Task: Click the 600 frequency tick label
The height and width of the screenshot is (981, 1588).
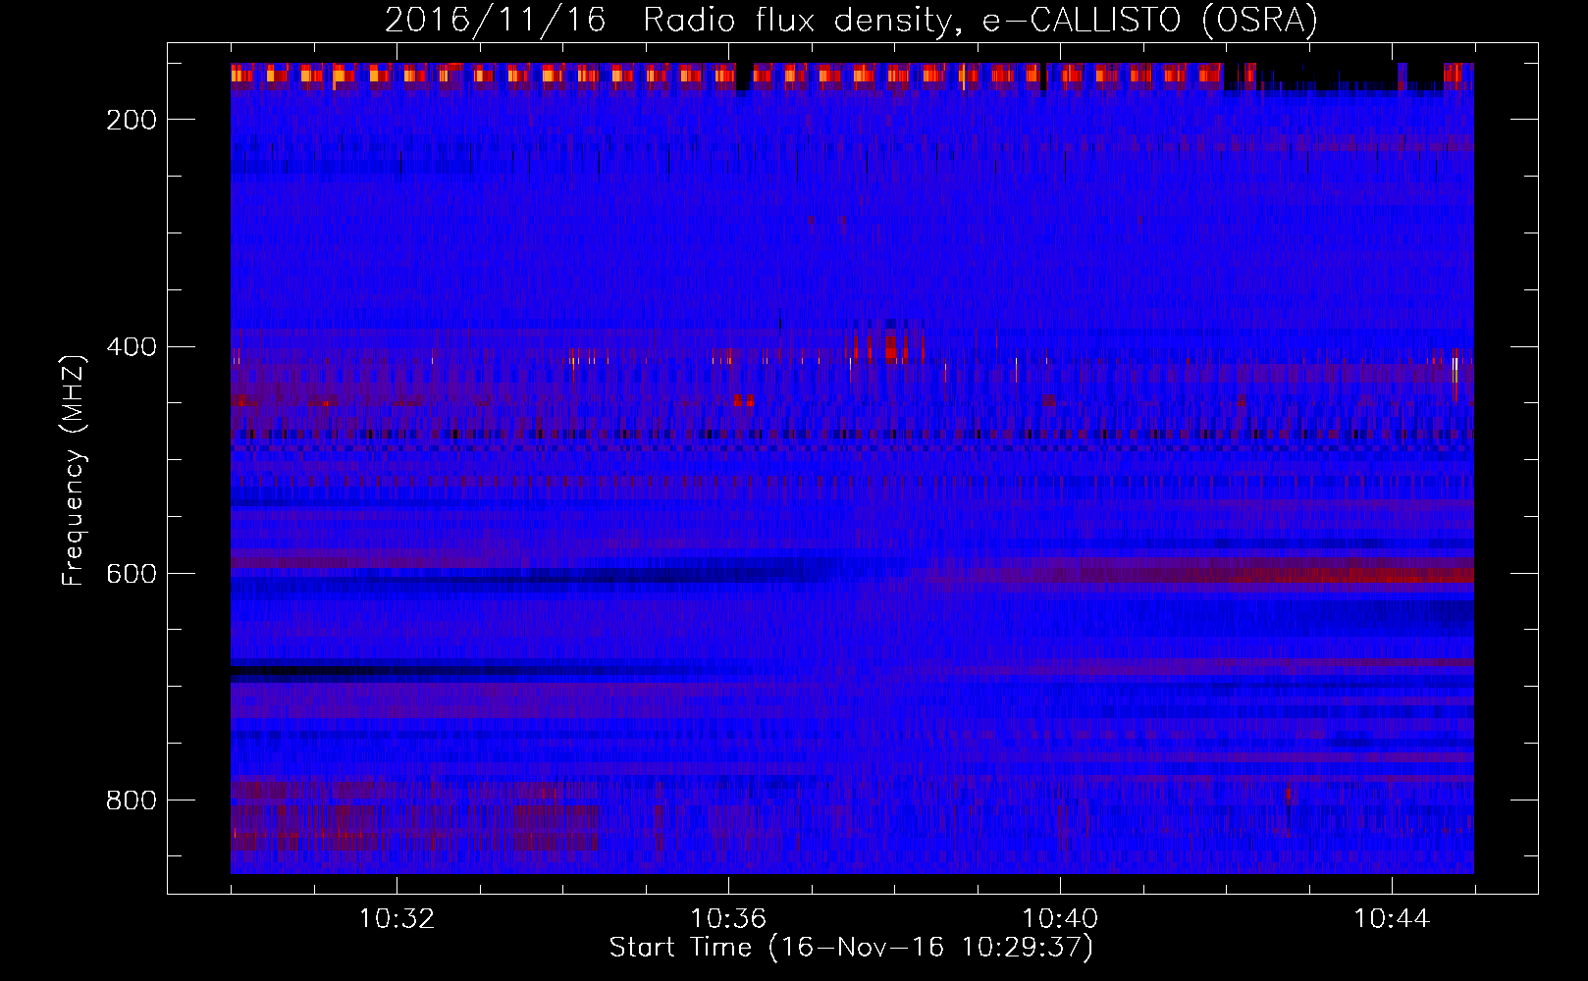Action: click(x=132, y=573)
